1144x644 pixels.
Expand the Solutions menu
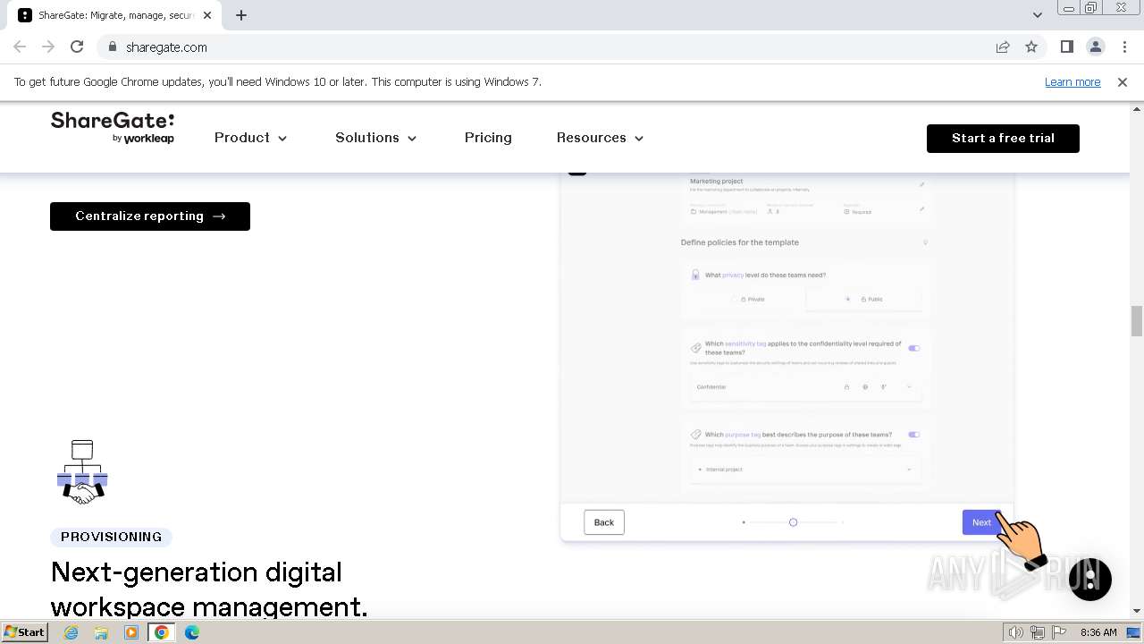[376, 138]
